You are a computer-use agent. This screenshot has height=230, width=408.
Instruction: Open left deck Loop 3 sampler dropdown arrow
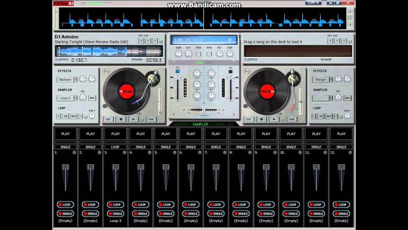pyautogui.click(x=76, y=98)
